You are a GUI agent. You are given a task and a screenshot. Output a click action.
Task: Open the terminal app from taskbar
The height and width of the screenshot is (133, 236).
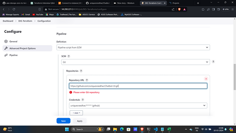(149, 129)
